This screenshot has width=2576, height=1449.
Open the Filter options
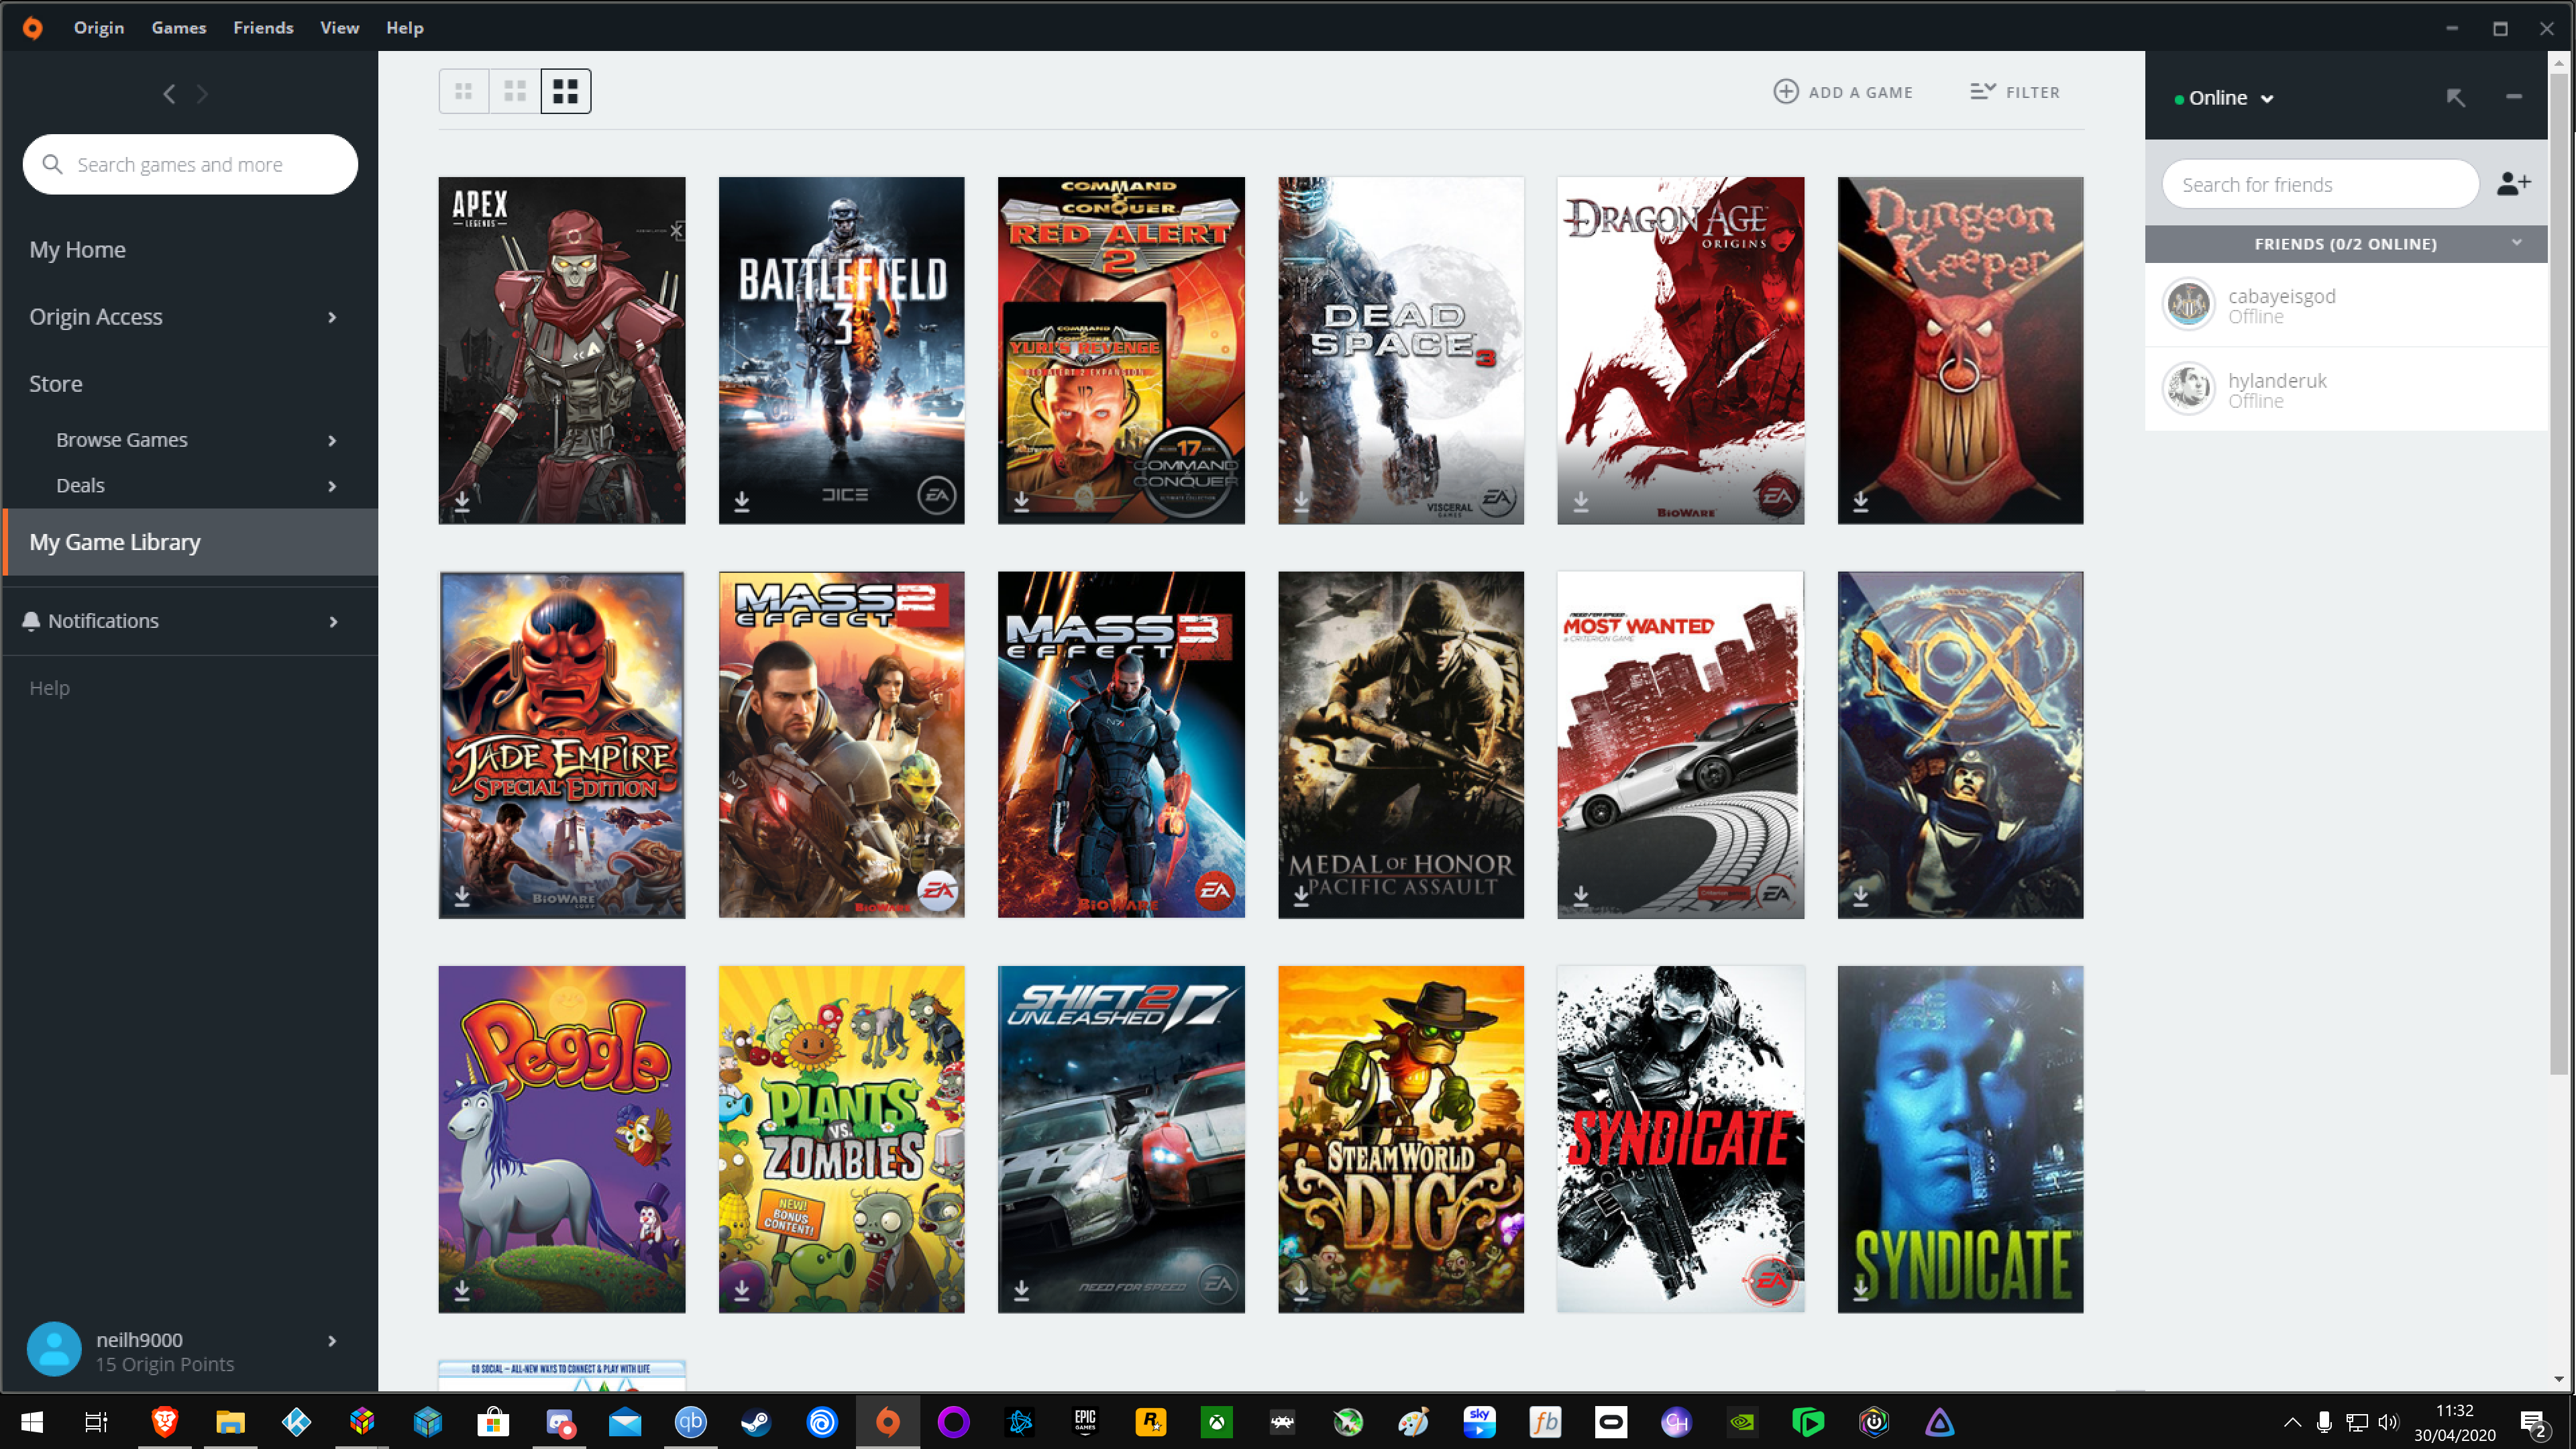coord(2014,92)
